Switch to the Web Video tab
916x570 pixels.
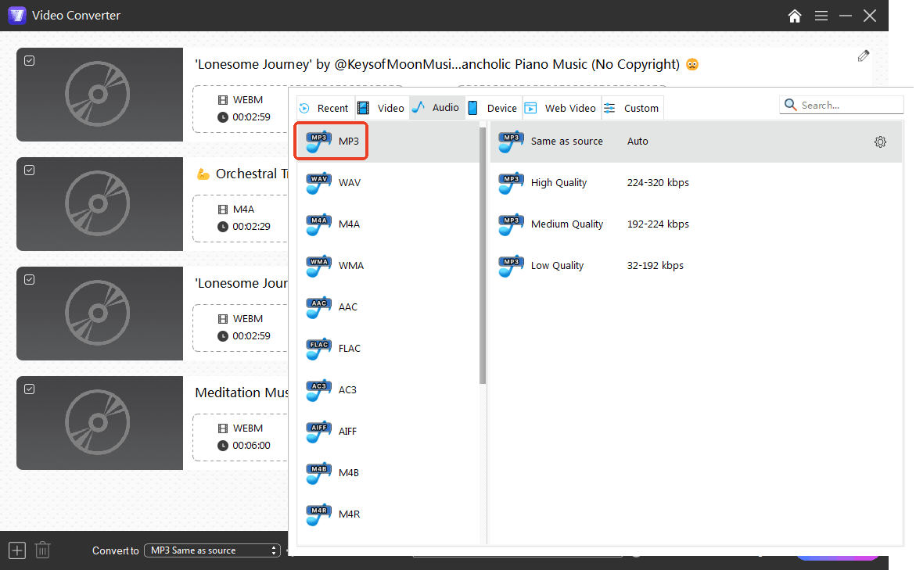562,108
